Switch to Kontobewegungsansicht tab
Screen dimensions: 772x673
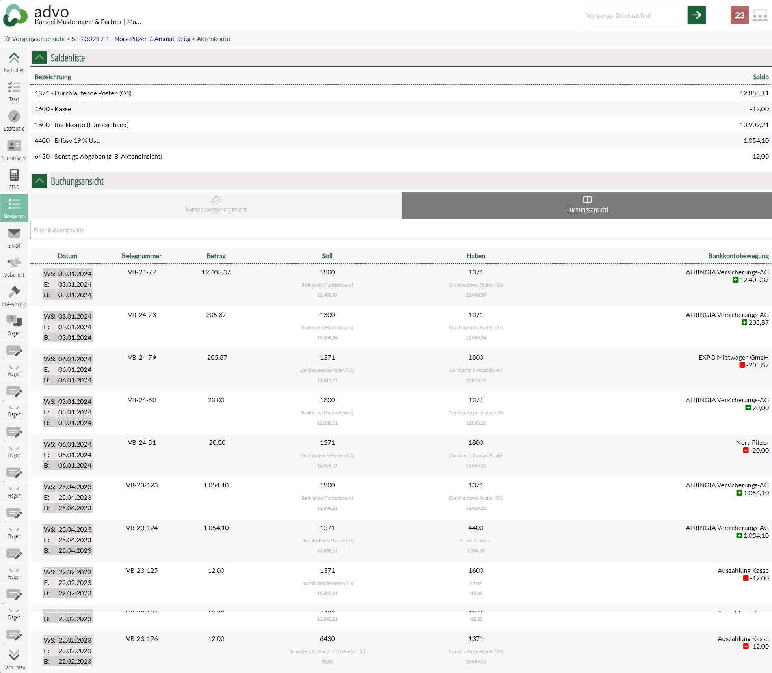pos(216,205)
